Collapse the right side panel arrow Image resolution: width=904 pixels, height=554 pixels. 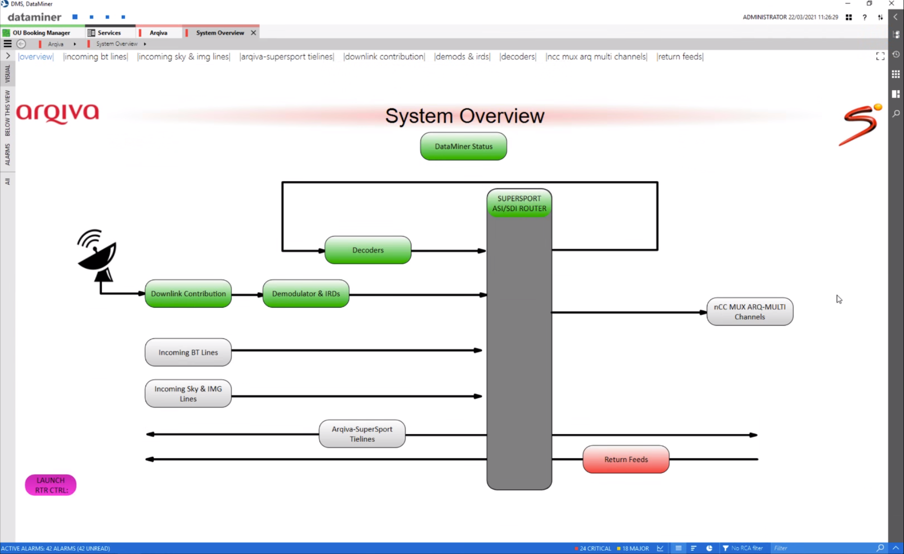(896, 17)
